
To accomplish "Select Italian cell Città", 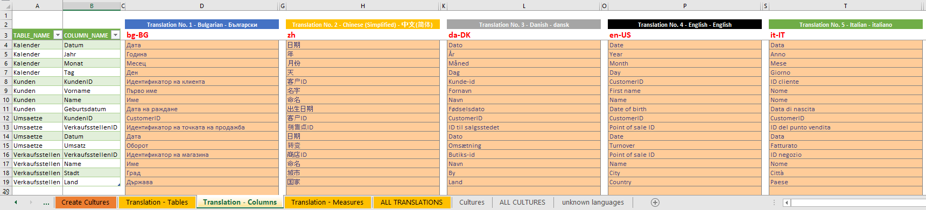I will [x=846, y=173].
